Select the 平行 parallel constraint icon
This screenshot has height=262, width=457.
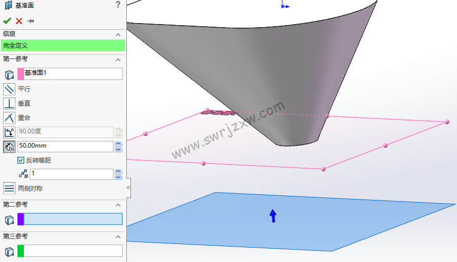pos(9,89)
